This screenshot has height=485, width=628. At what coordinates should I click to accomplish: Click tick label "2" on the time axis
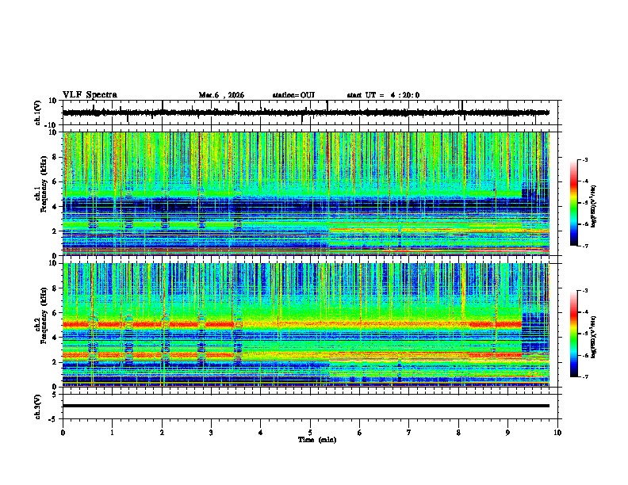click(x=162, y=433)
